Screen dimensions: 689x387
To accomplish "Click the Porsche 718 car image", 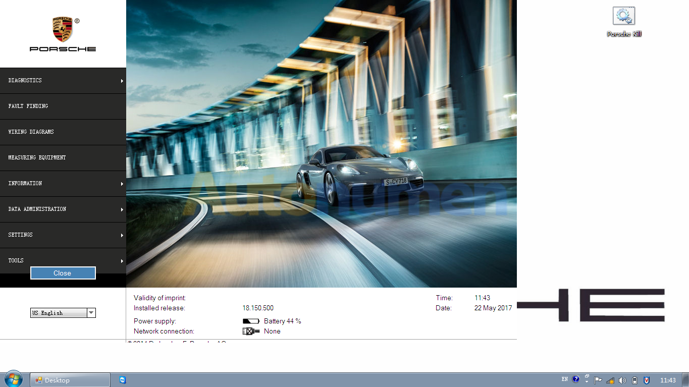I will [359, 176].
